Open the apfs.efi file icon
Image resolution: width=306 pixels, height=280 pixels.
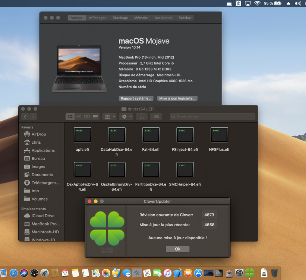tap(82, 135)
